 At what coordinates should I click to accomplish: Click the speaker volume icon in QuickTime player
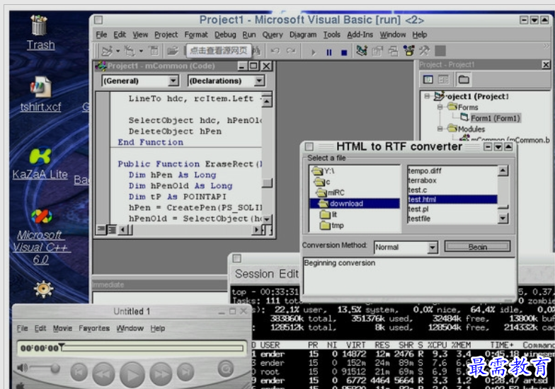pyautogui.click(x=22, y=368)
